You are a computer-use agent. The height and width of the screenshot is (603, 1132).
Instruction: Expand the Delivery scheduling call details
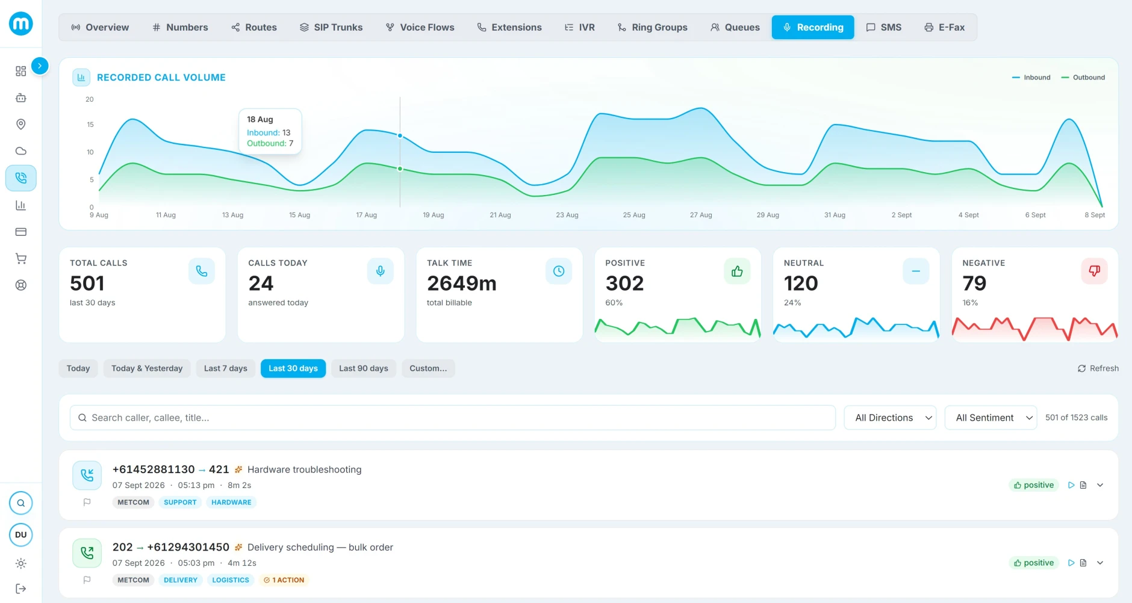coord(1100,563)
